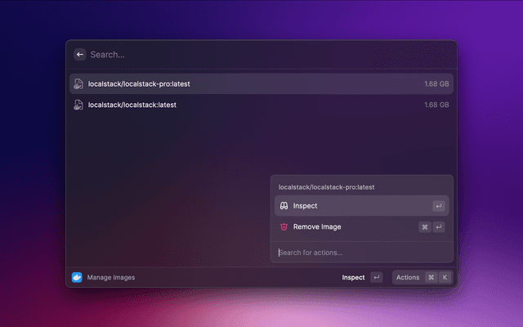Click the back arrow beside Search
523x327 pixels.
pos(80,54)
